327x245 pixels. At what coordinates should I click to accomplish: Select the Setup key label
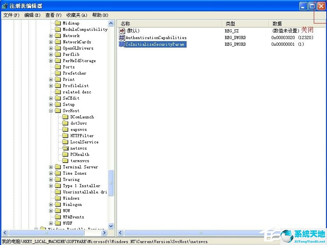click(x=69, y=104)
